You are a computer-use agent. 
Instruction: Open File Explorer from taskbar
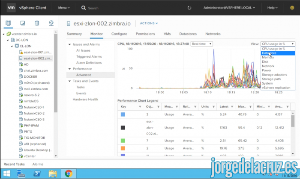[53, 174]
